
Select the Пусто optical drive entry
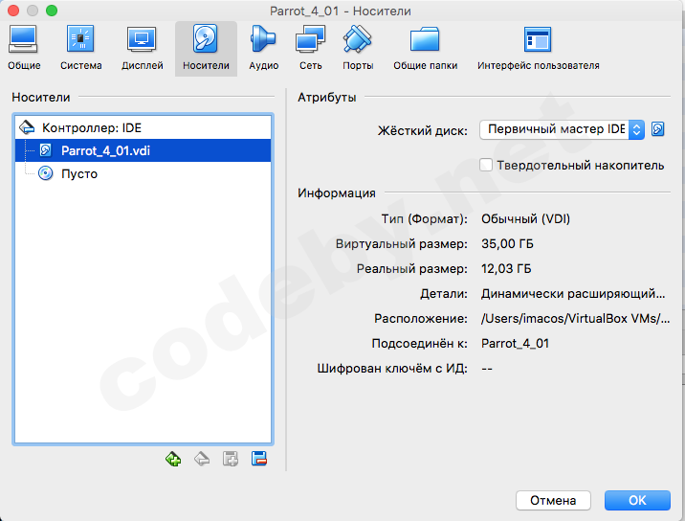[143, 173]
